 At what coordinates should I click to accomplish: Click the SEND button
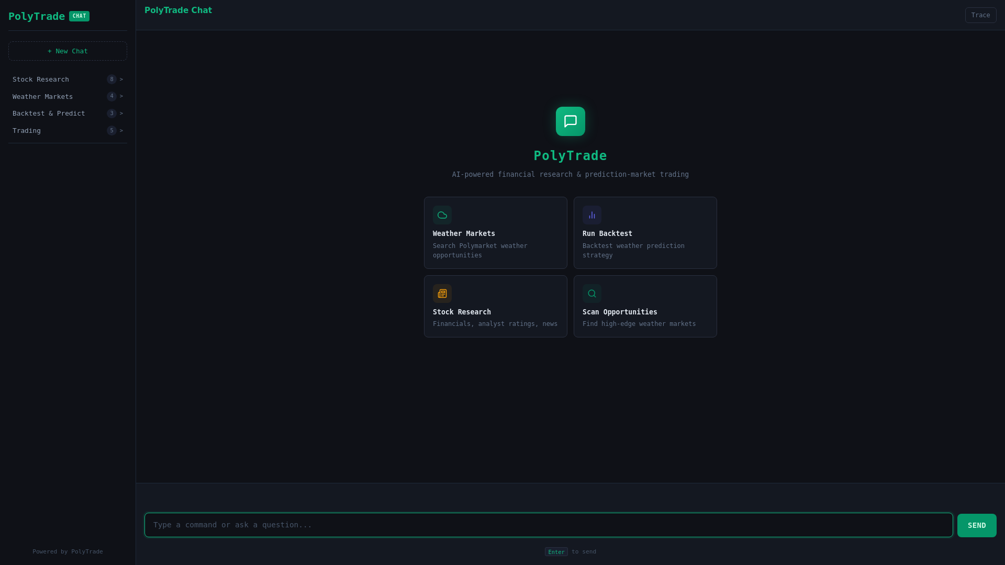(977, 525)
